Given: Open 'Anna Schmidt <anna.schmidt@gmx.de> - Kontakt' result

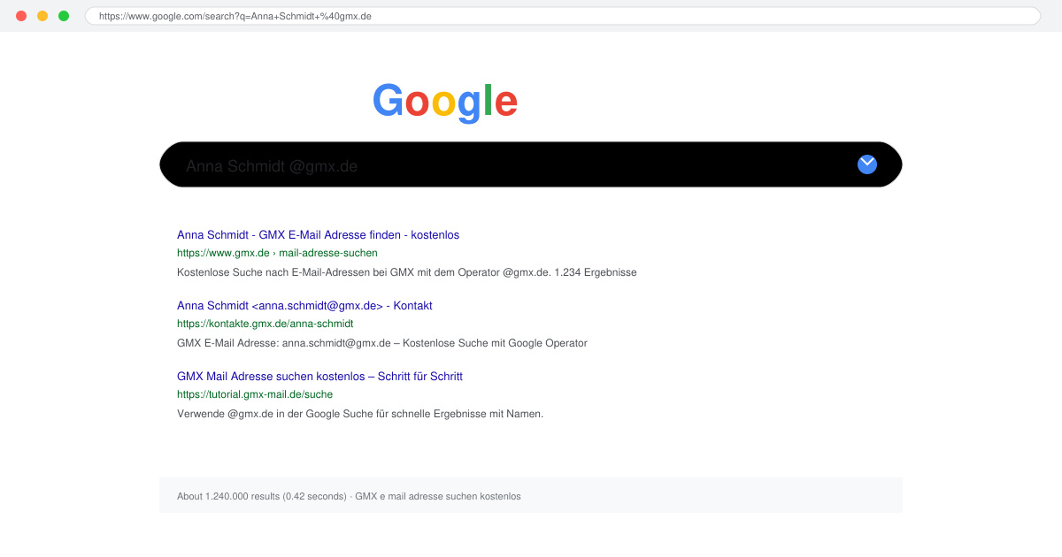Looking at the screenshot, I should coord(304,305).
